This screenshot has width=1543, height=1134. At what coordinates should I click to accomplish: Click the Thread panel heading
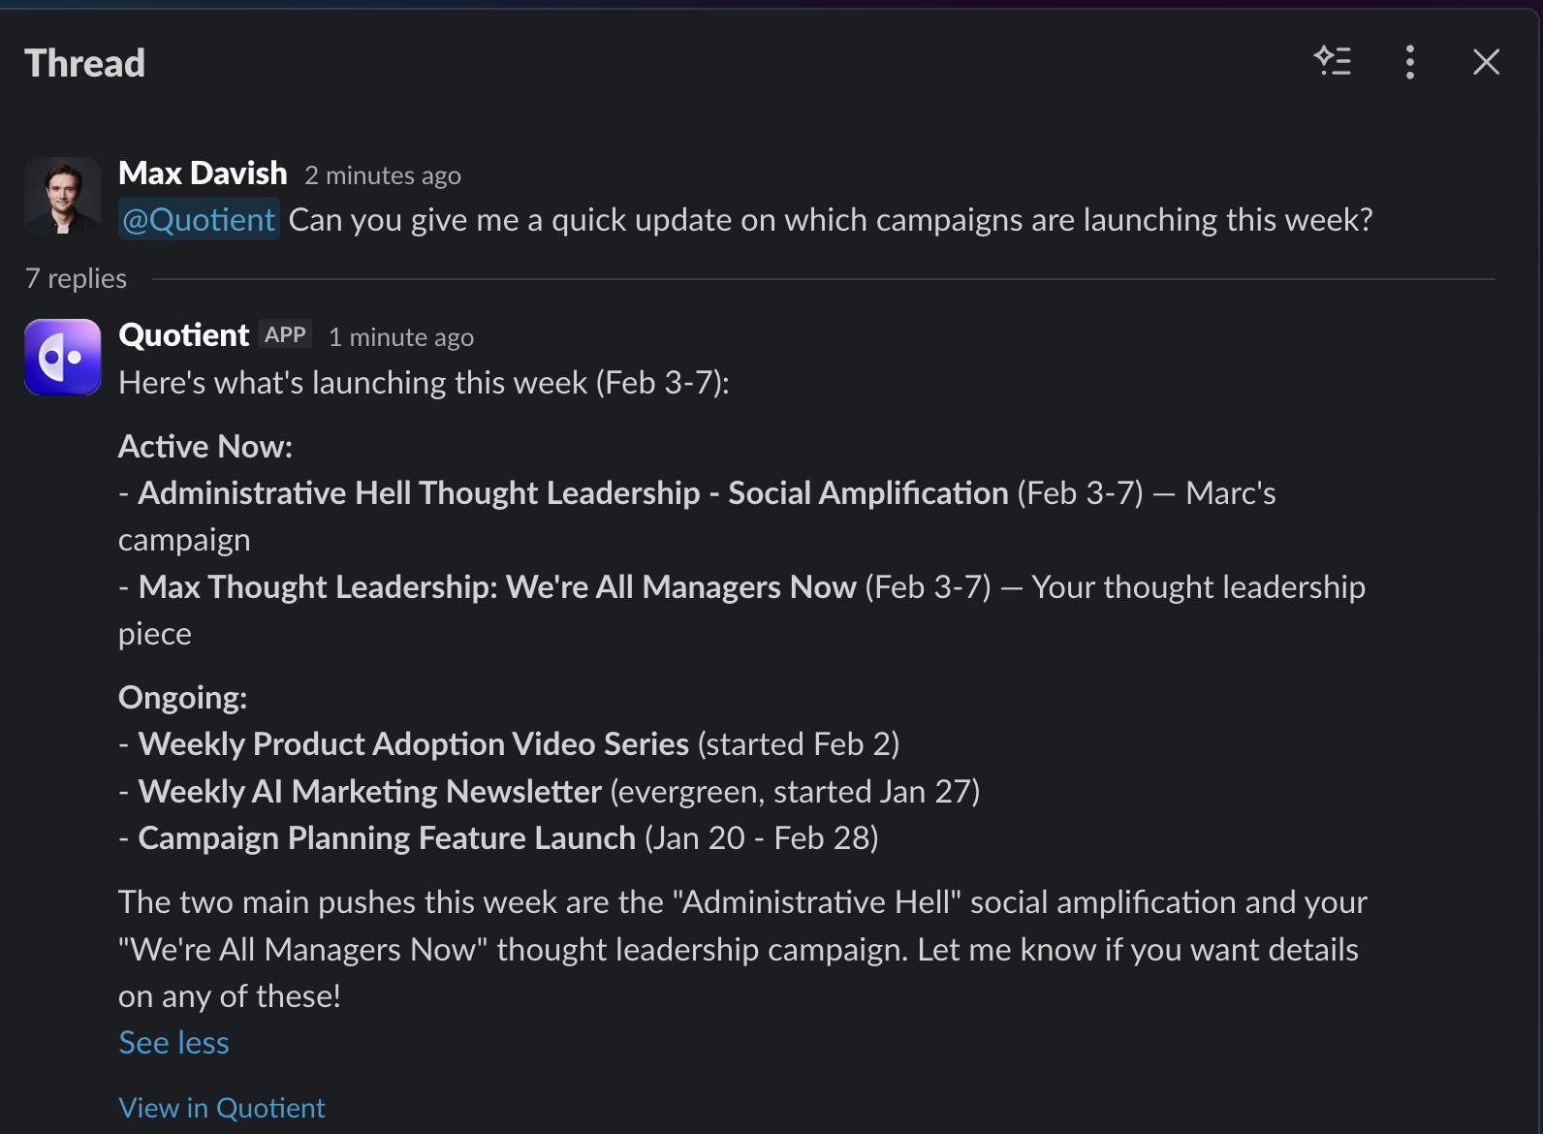pyautogui.click(x=85, y=64)
